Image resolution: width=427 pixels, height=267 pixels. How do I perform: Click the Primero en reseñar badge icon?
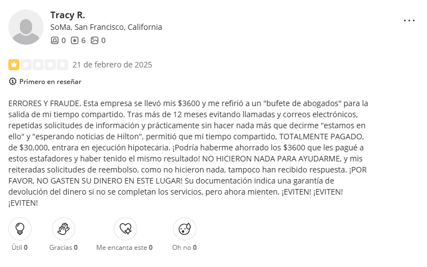pyautogui.click(x=13, y=82)
